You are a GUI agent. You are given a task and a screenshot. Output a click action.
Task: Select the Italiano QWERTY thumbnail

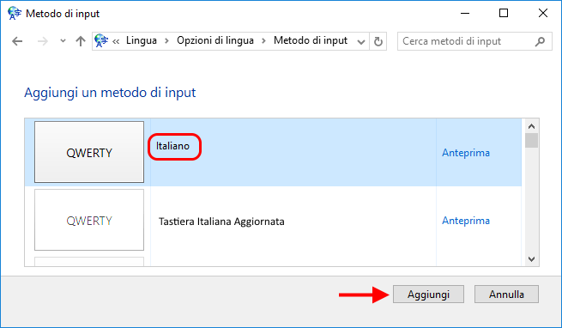coord(89,152)
